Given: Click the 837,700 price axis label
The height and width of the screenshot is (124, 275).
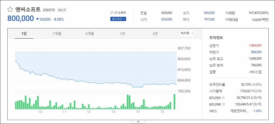Looking at the screenshot, I should point(184,48).
